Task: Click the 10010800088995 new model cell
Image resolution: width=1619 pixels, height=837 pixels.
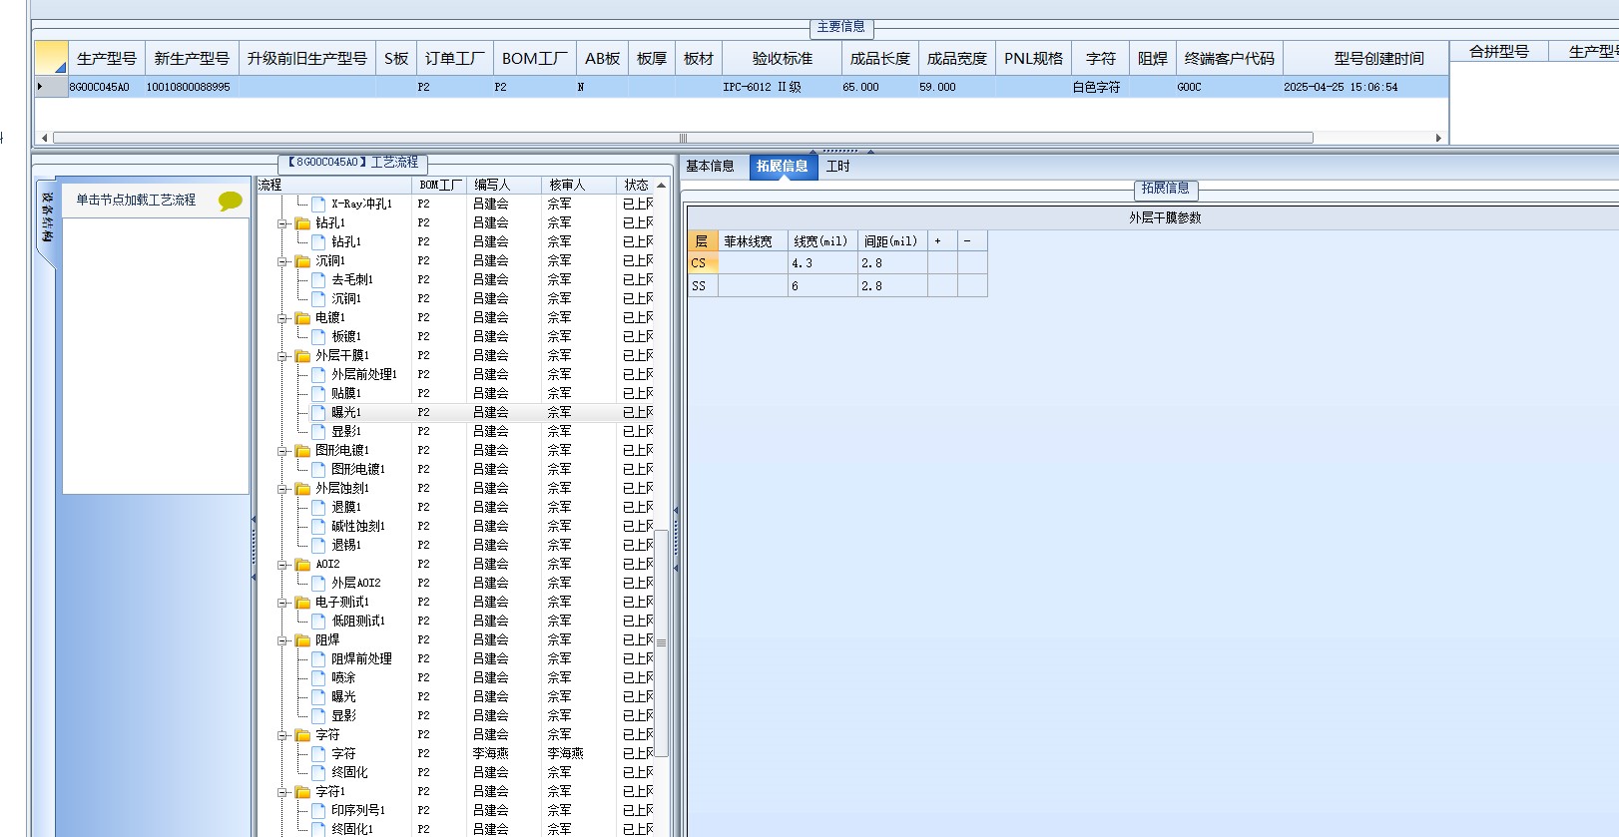Action: [x=190, y=88]
